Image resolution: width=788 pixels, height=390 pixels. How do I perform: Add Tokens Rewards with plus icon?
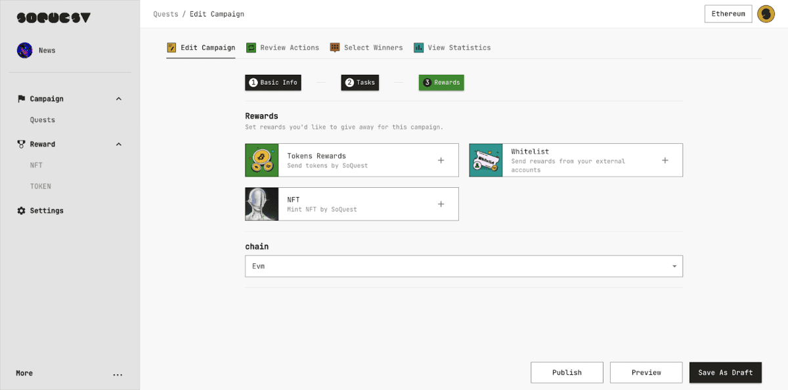pyautogui.click(x=441, y=160)
